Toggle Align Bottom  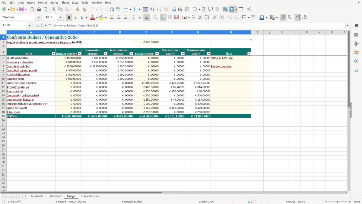147,18
